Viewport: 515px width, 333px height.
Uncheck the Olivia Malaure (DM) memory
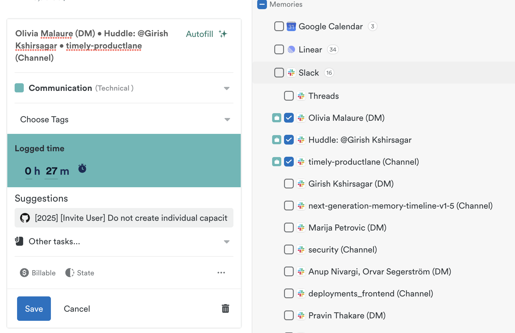289,118
